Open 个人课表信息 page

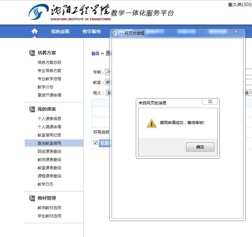click(49, 118)
